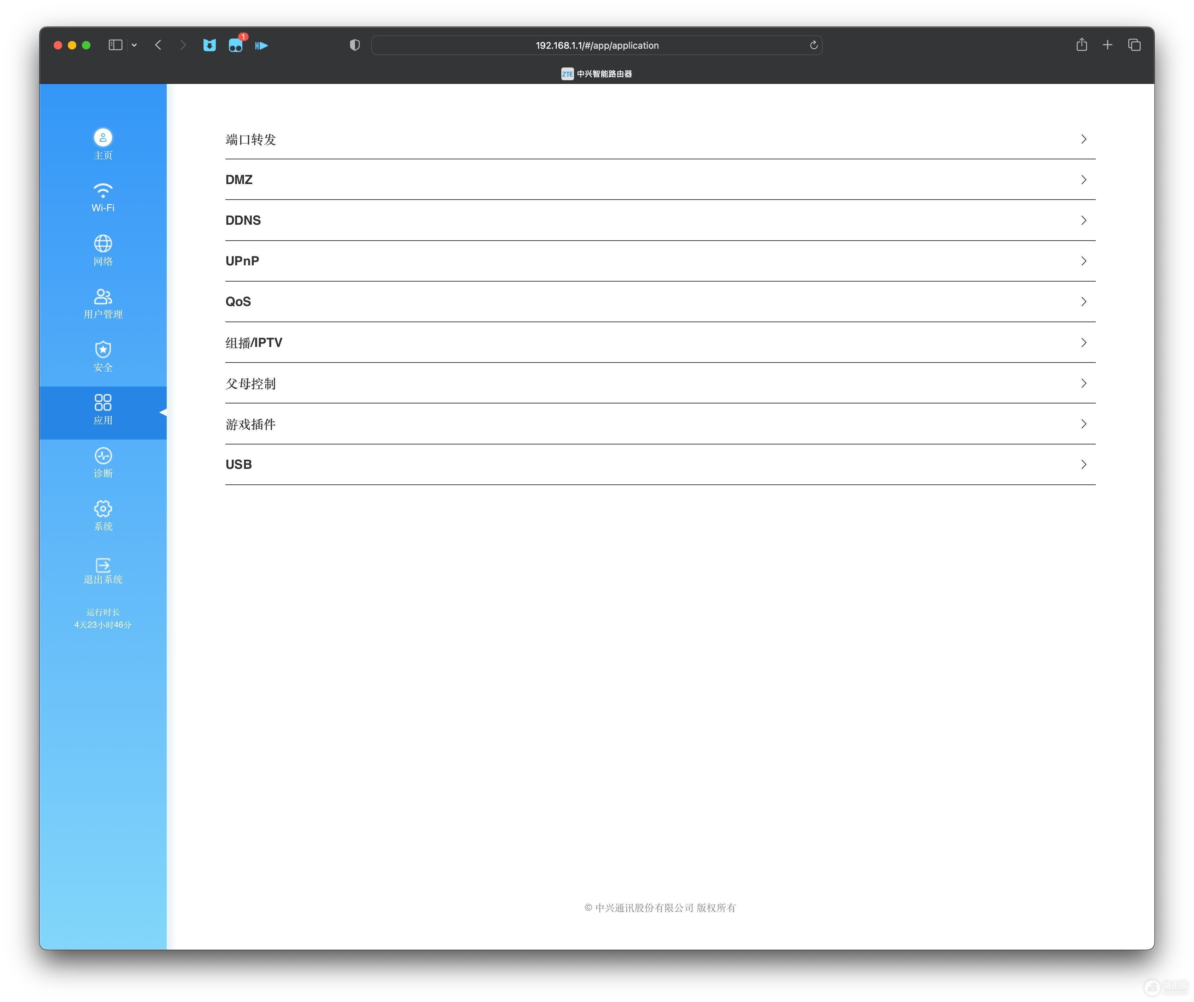This screenshot has height=1002, width=1194.
Task: Open the privacy report shield icon
Action: click(355, 45)
